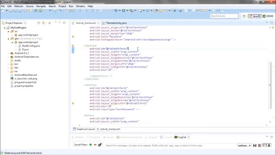This screenshot has width=276, height=155.
Task: Switch to the DDMS perspective
Action: click(x=268, y=16)
